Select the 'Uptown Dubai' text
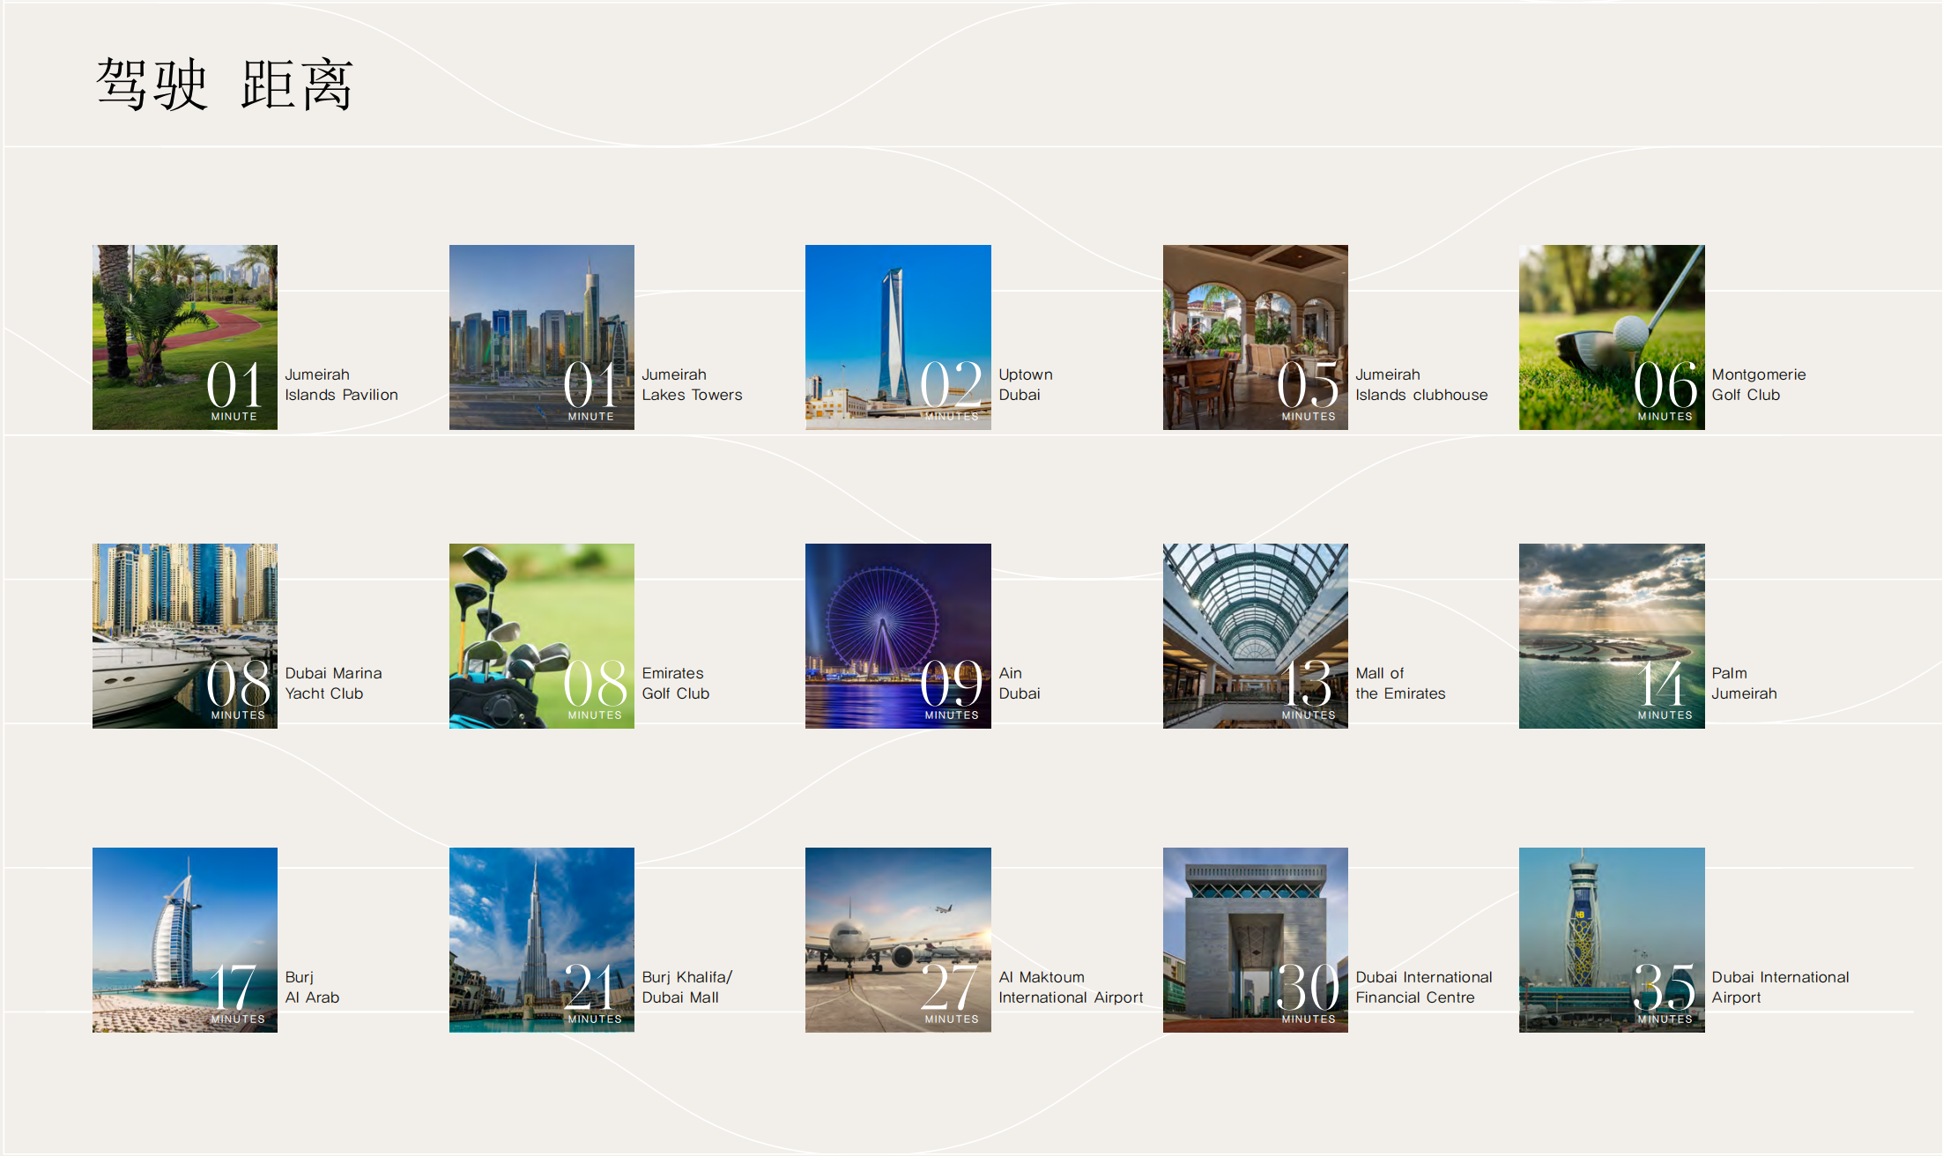This screenshot has width=1943, height=1156. pos(1026,385)
